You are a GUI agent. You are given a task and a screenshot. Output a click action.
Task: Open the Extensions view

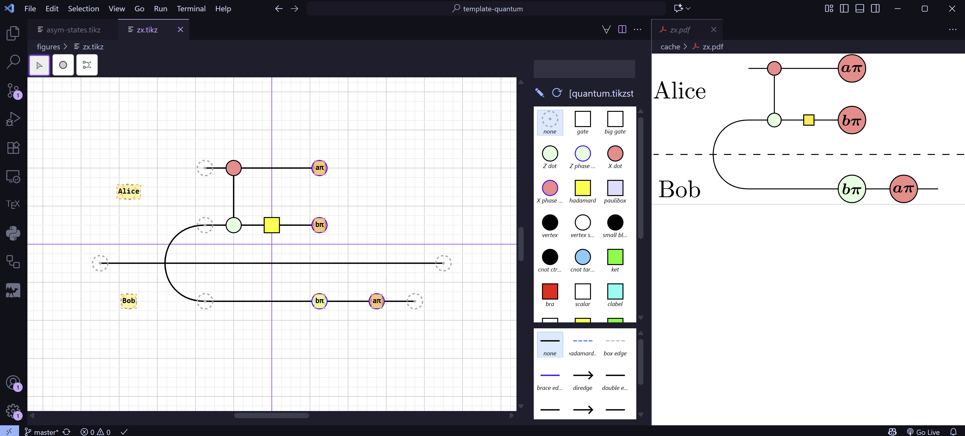tap(13, 147)
